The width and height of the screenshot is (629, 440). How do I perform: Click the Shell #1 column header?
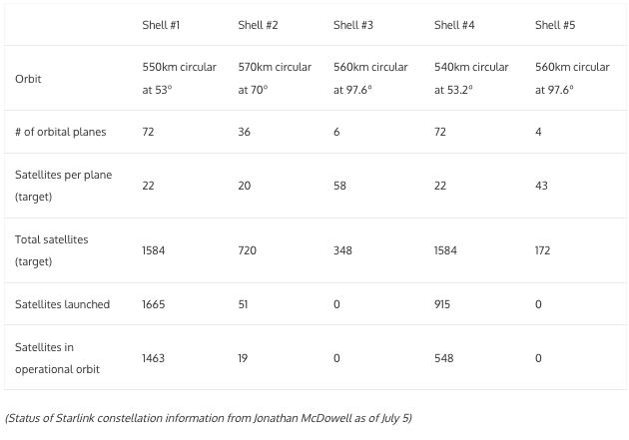pyautogui.click(x=161, y=25)
